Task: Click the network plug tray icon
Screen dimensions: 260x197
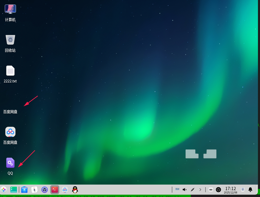Action: tap(193, 189)
